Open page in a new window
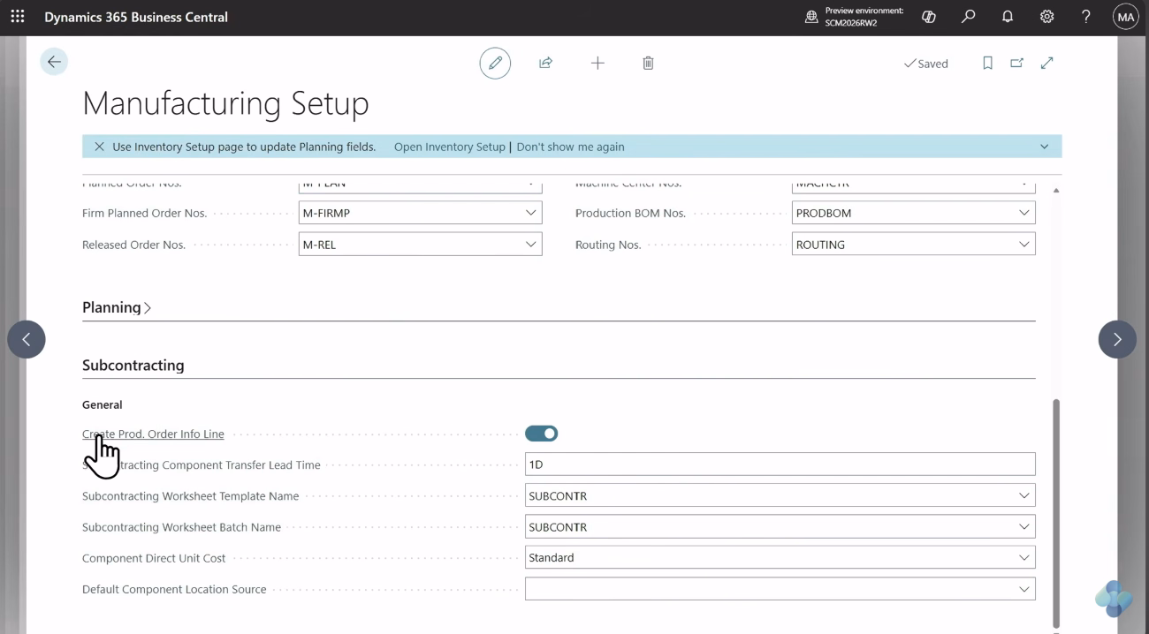Image resolution: width=1149 pixels, height=634 pixels. click(1017, 63)
